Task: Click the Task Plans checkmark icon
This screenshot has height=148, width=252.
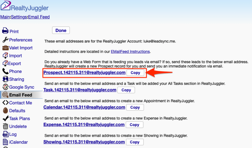Action: [6, 118]
